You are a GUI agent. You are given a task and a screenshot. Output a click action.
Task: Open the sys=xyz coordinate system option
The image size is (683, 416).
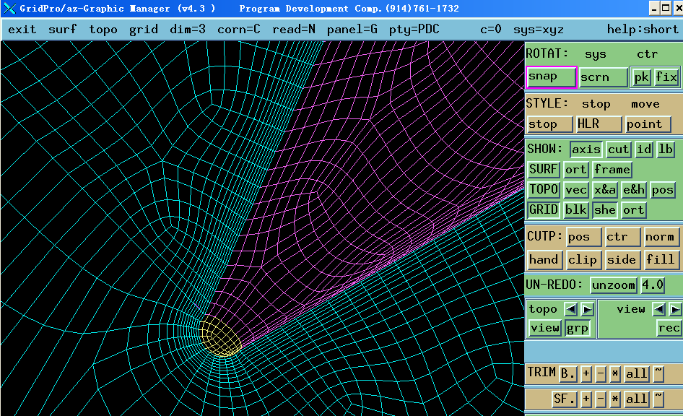pos(538,30)
